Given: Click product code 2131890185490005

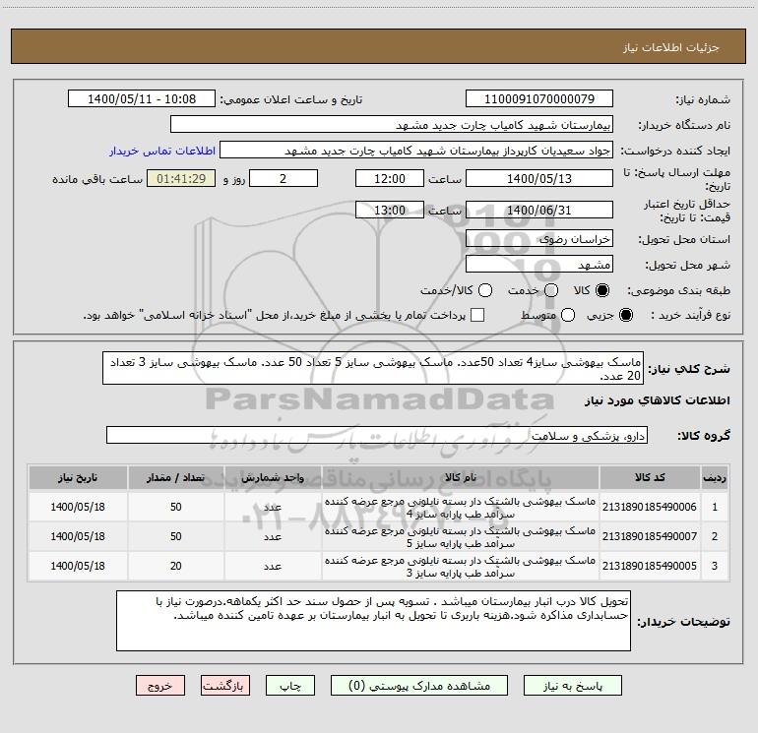Looking at the screenshot, I should coord(650,566).
